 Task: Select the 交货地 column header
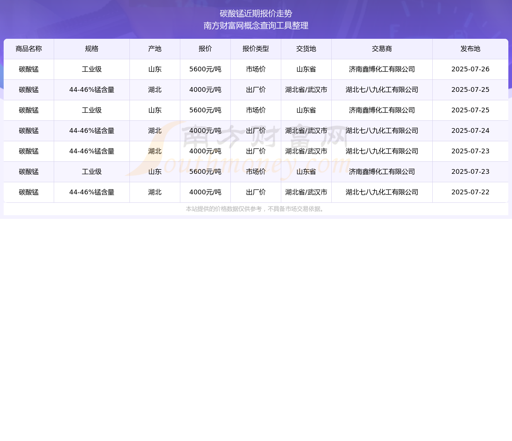click(x=306, y=49)
